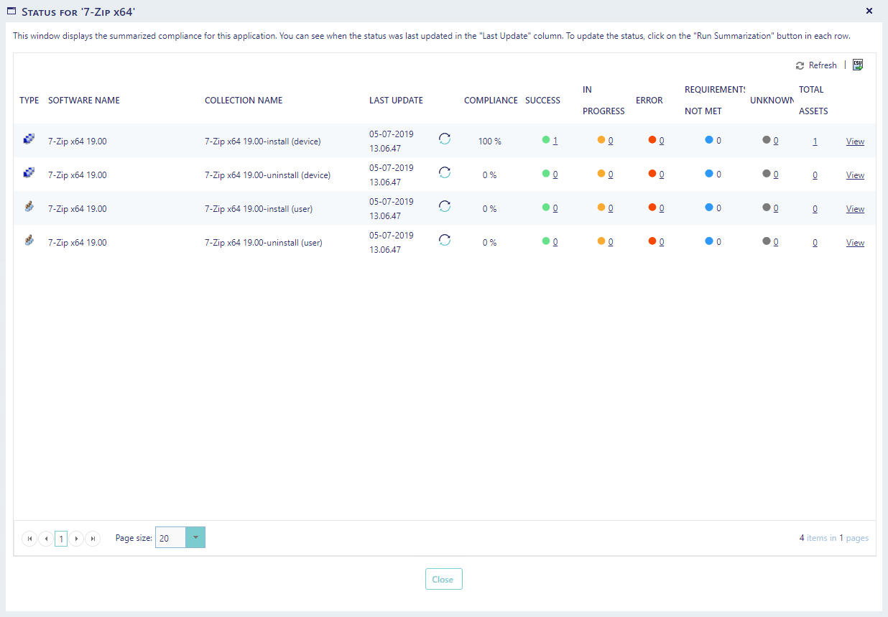Run summarization for 7-Zip uninstall (user) row
The width and height of the screenshot is (888, 617).
[445, 241]
